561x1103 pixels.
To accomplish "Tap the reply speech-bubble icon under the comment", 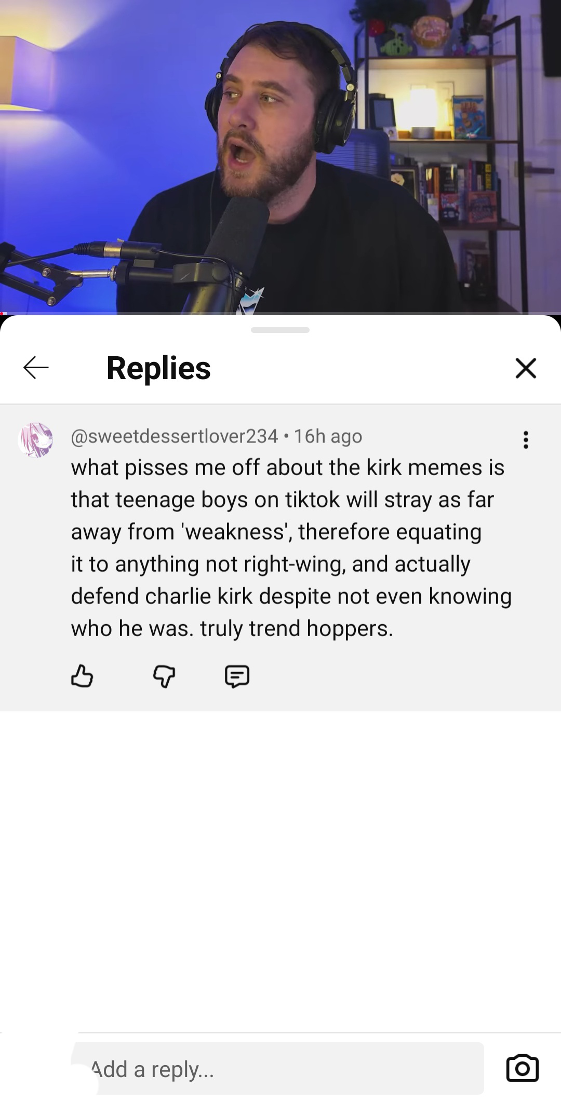I will click(237, 676).
